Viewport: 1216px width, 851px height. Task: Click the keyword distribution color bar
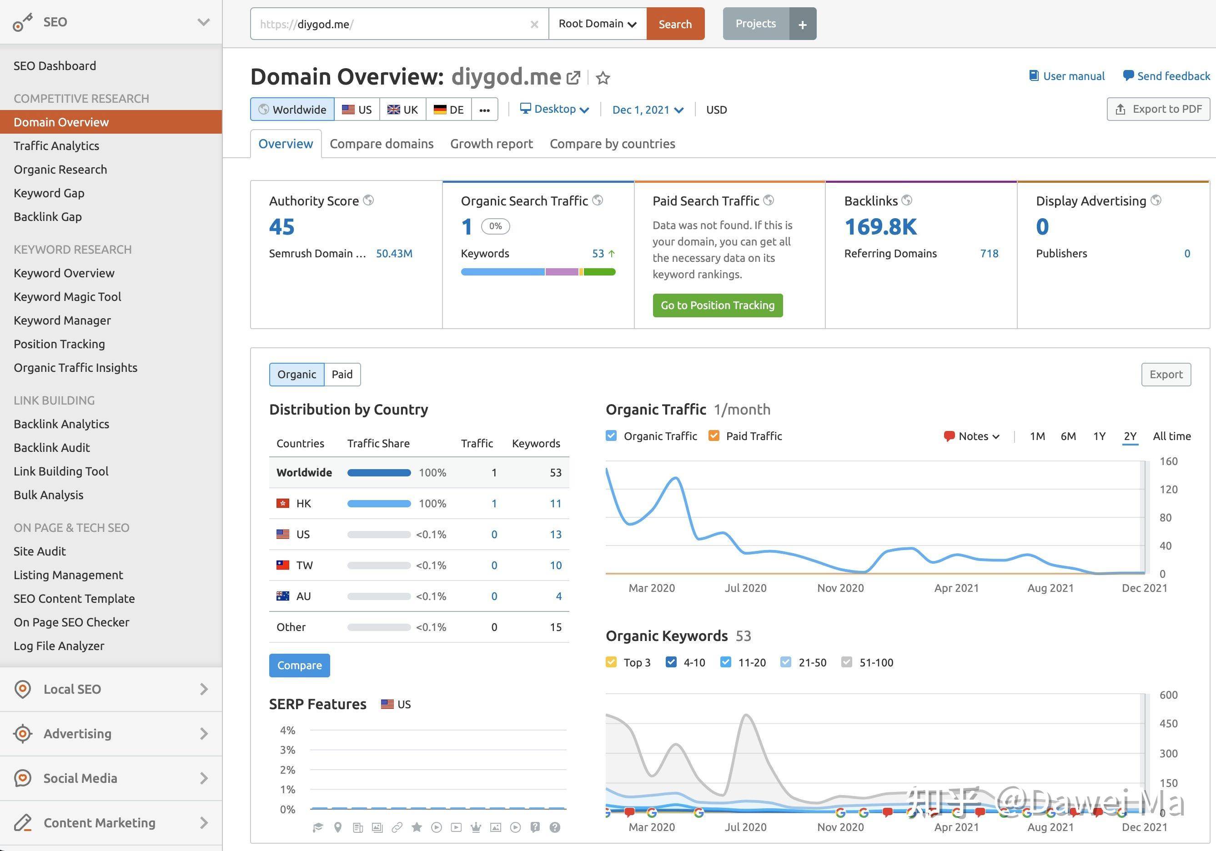tap(538, 272)
